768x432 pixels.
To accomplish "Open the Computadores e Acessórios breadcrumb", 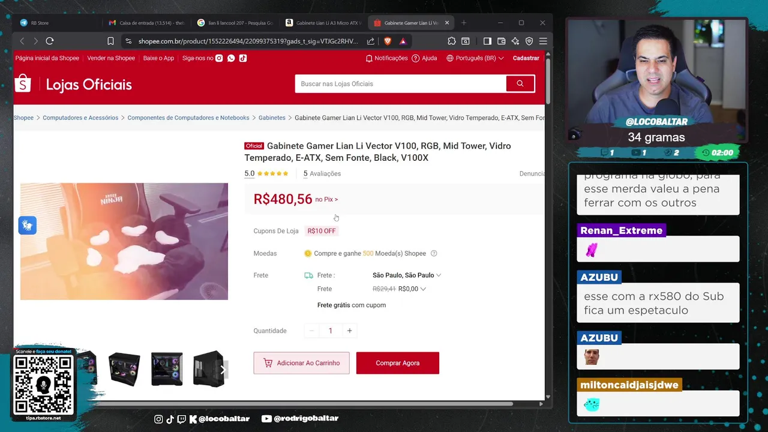I will coord(80,118).
